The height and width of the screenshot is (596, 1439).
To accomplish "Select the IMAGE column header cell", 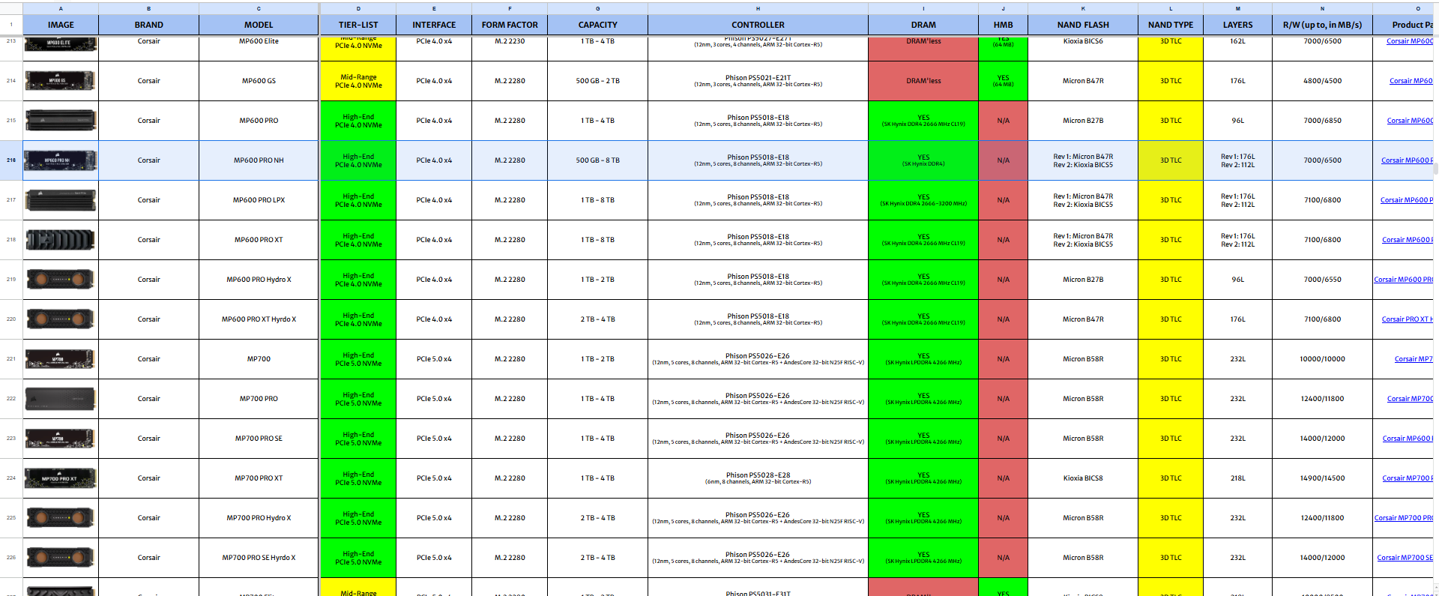I will point(61,25).
